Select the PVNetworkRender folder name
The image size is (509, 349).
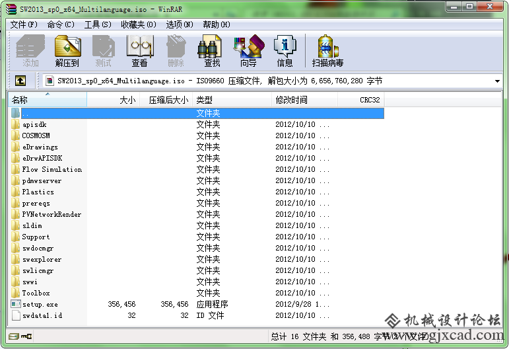(51, 214)
